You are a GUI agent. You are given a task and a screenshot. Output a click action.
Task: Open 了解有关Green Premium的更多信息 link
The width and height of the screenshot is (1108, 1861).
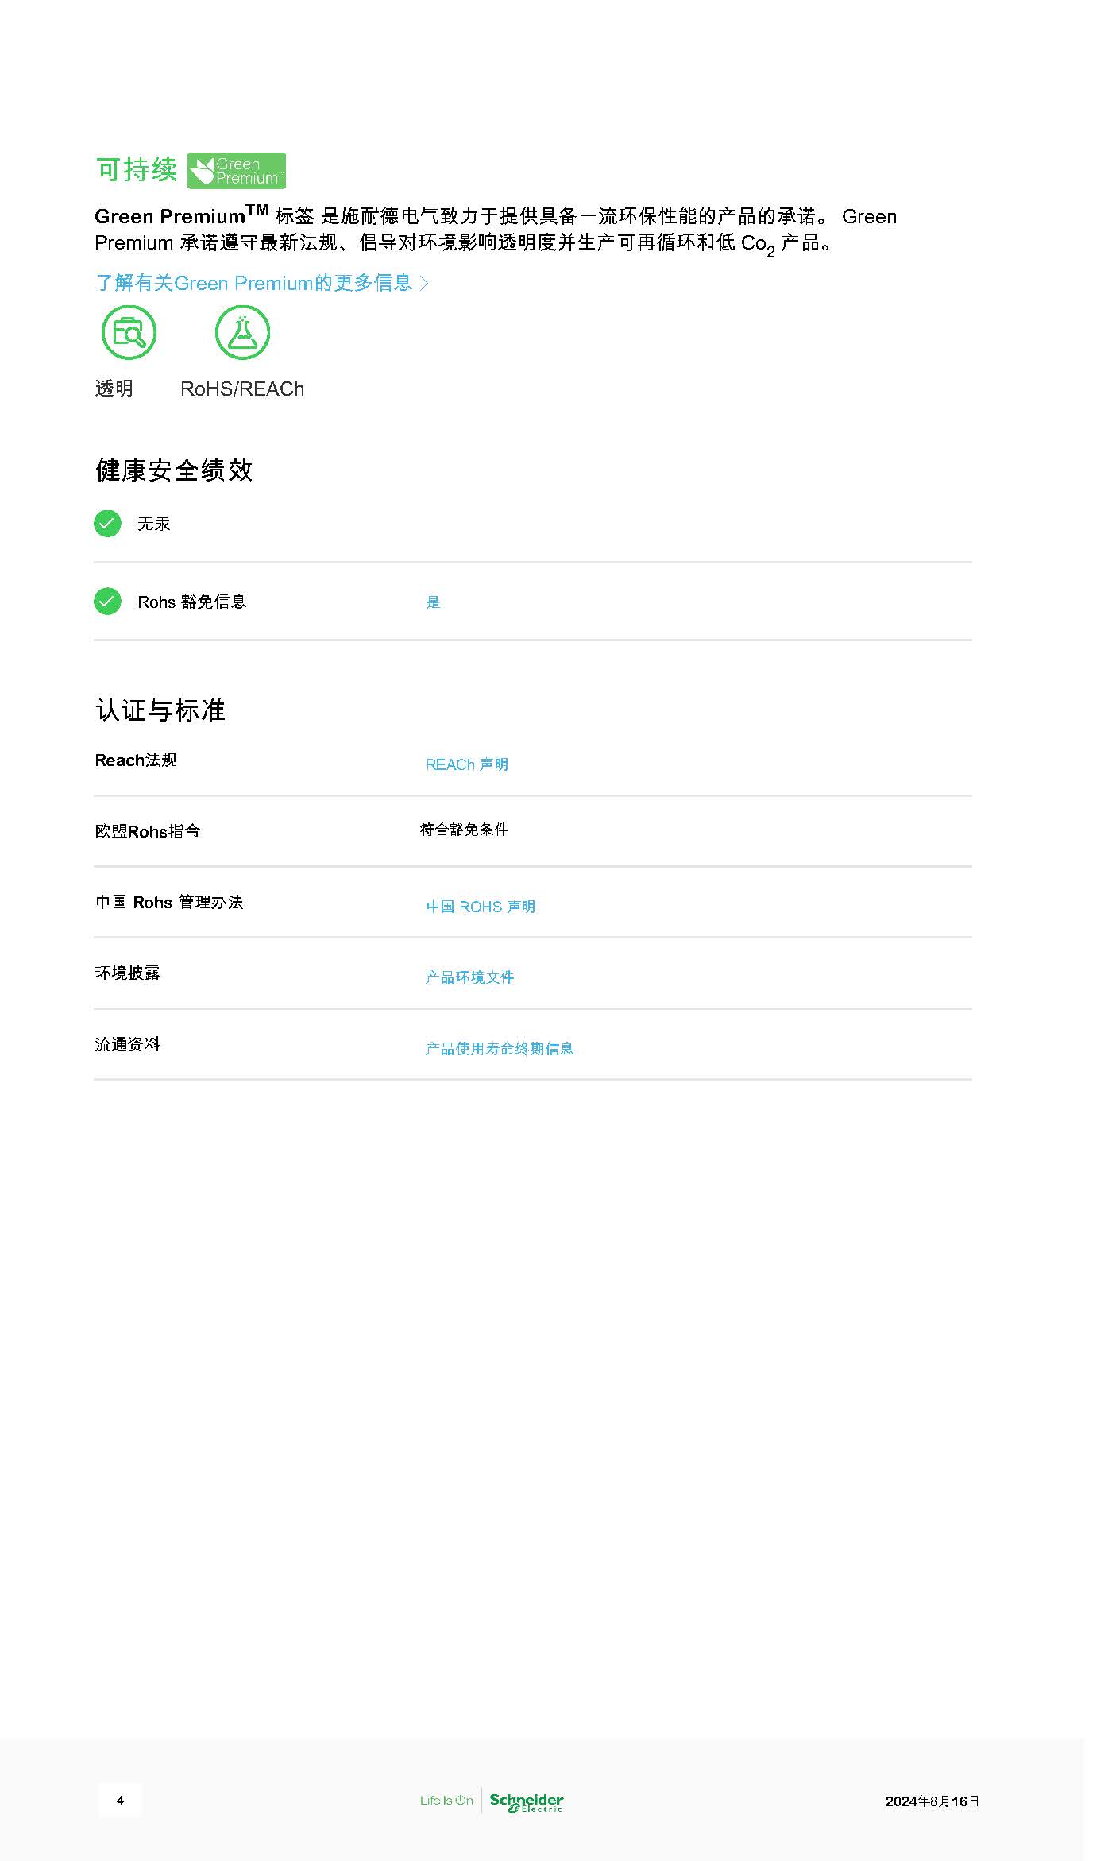253,283
